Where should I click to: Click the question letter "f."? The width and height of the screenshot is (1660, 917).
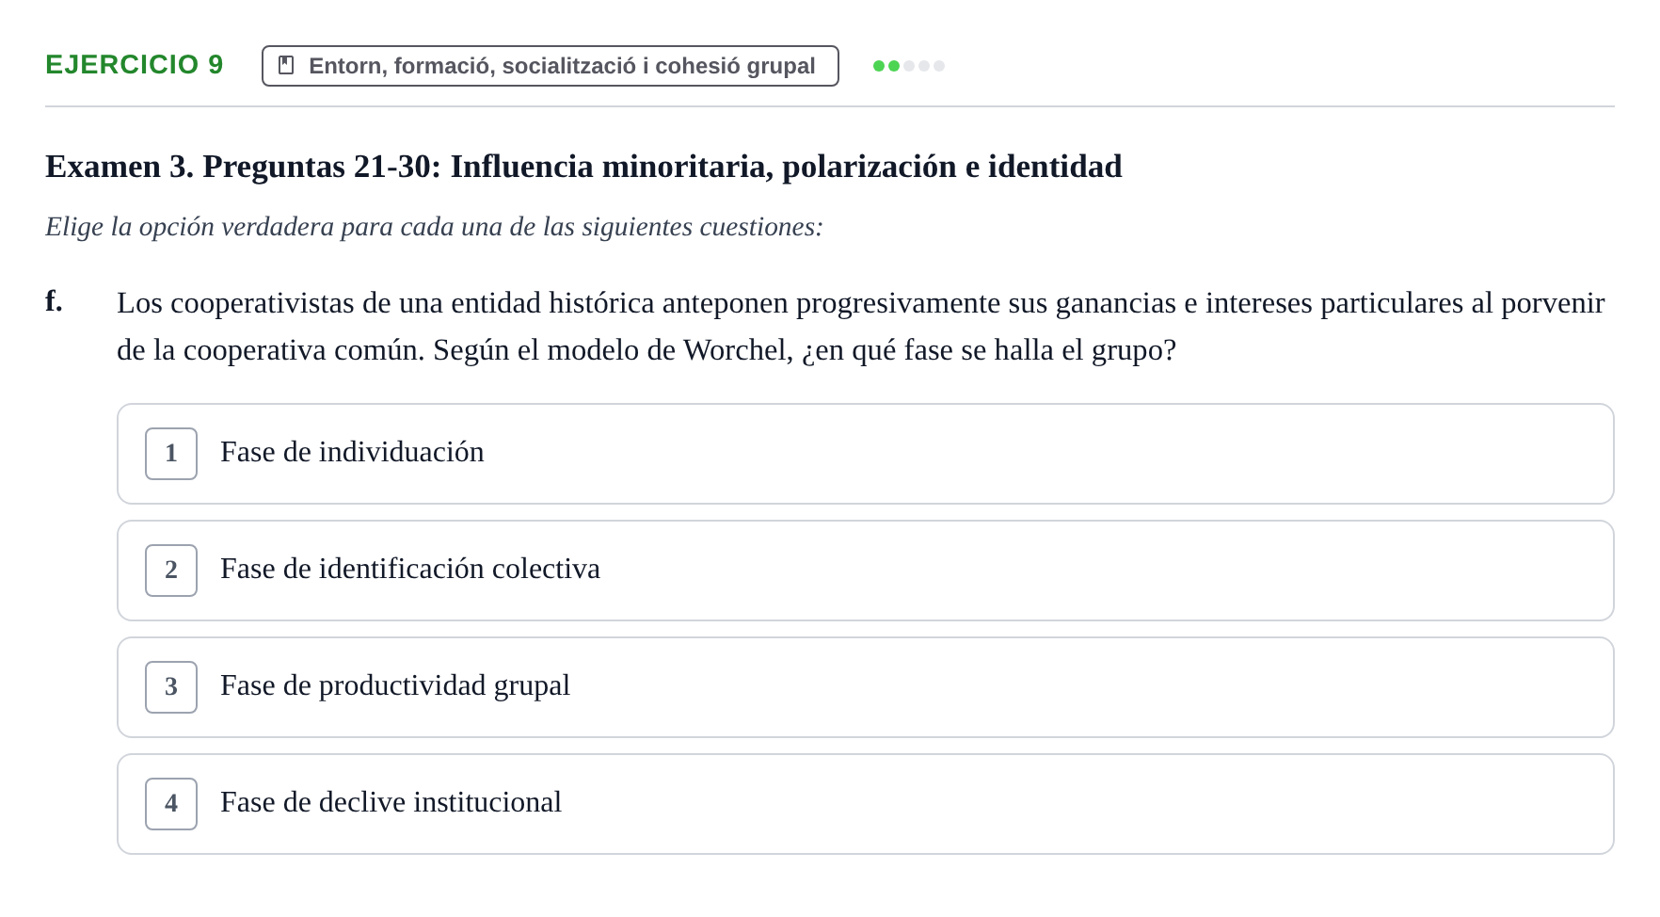click(54, 301)
